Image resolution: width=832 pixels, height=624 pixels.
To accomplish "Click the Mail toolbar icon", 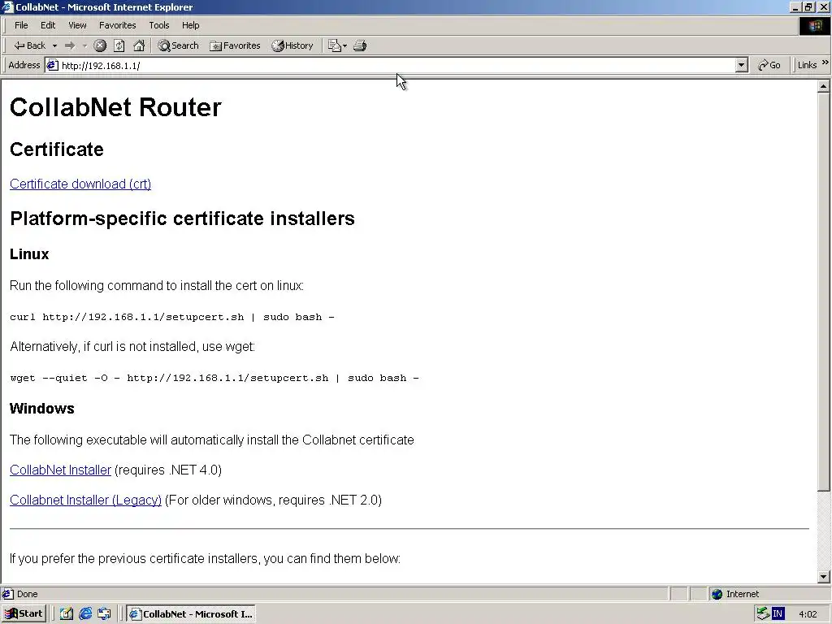I will (x=337, y=45).
